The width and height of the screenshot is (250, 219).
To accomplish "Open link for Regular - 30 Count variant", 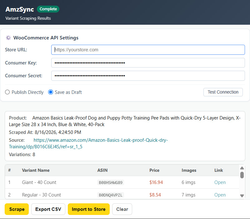I will (x=220, y=195).
